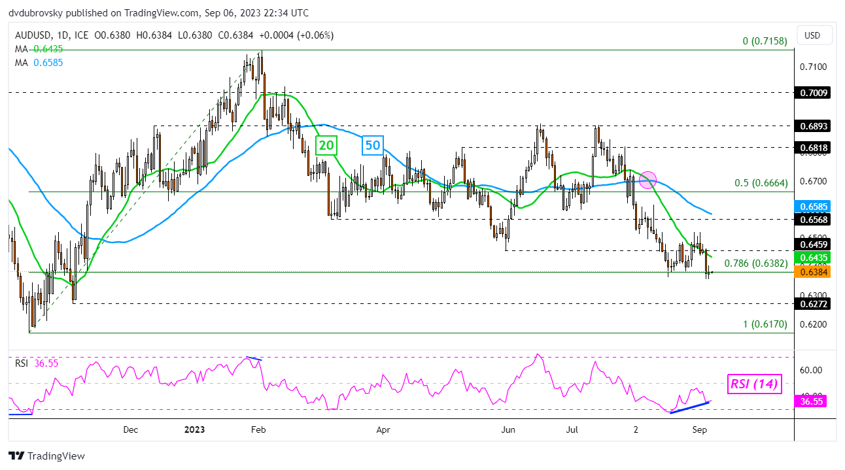
Task: Open the USD currency selector
Action: click(812, 35)
